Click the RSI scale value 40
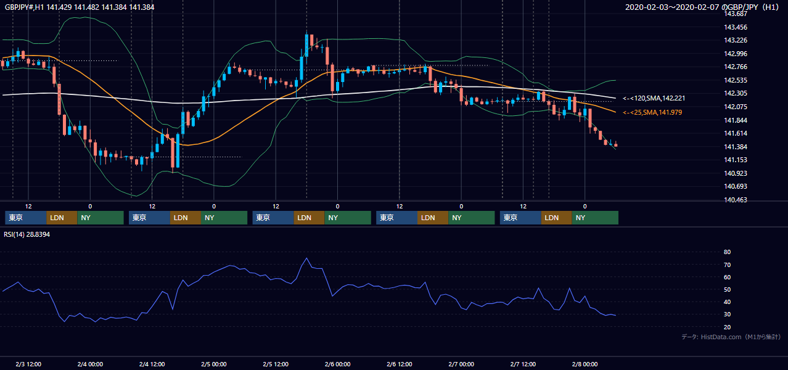Image resolution: width=788 pixels, height=370 pixels. 727,302
